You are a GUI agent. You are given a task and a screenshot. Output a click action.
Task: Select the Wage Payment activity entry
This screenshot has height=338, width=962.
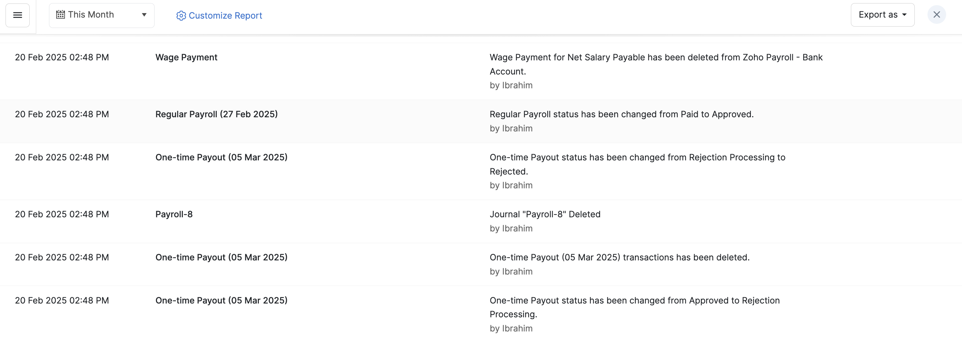pos(186,57)
